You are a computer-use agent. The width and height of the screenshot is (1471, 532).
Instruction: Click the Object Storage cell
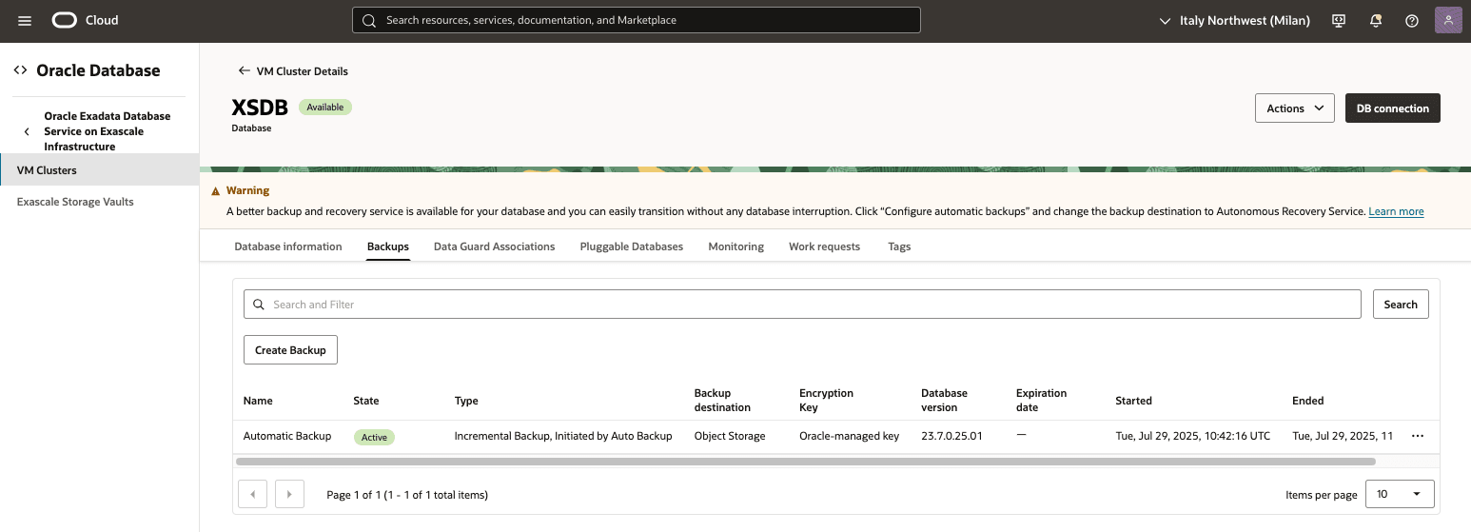[730, 436]
